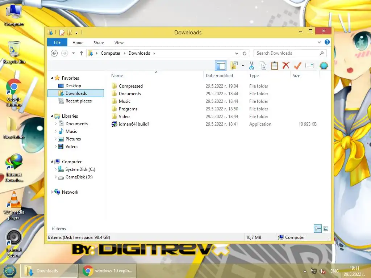The height and width of the screenshot is (278, 371).
Task: Click the Forward navigation arrow
Action: point(64,53)
